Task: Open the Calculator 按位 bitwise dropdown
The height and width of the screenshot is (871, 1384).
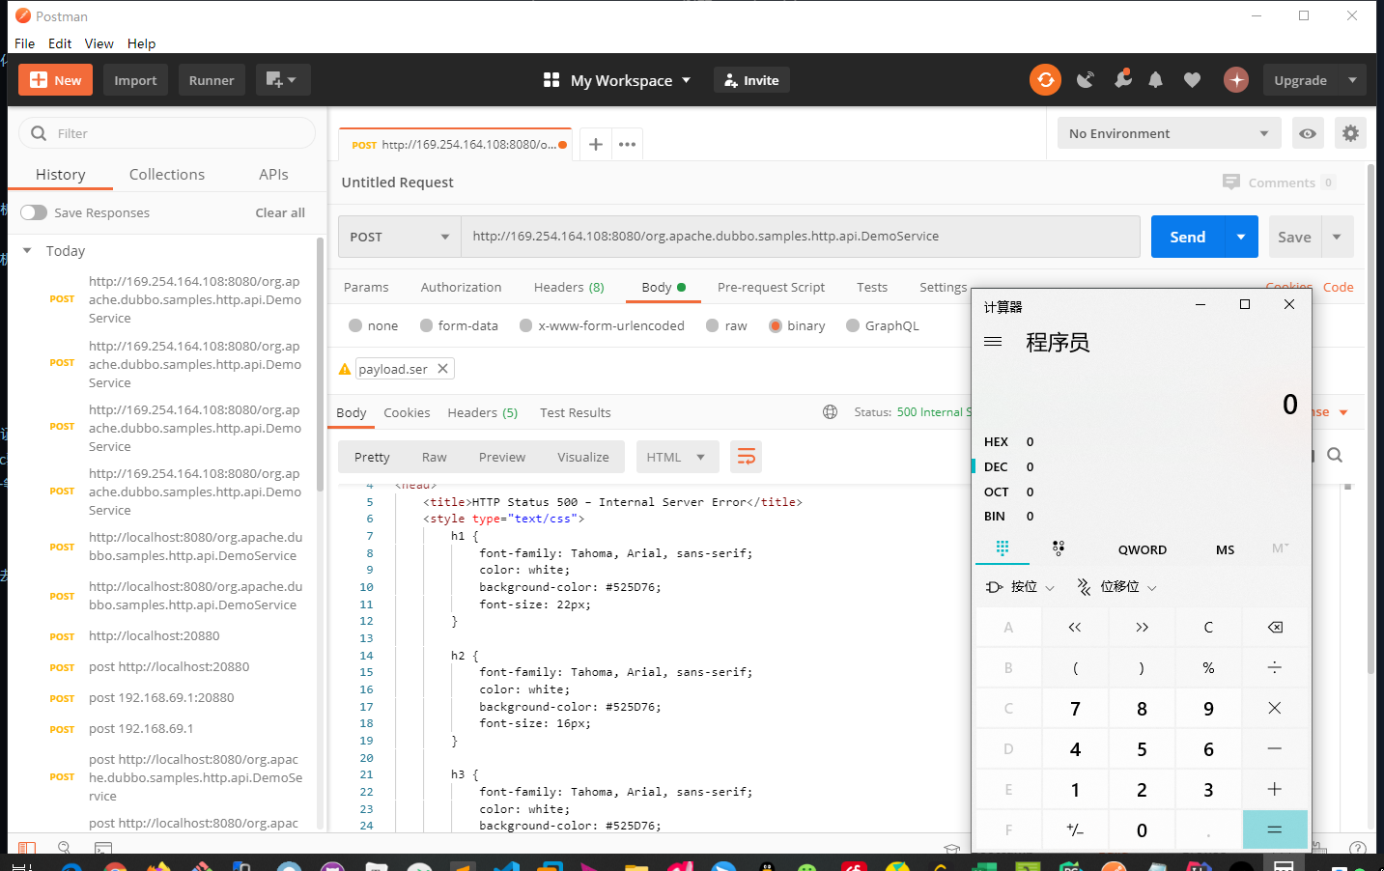Action: coord(1020,586)
